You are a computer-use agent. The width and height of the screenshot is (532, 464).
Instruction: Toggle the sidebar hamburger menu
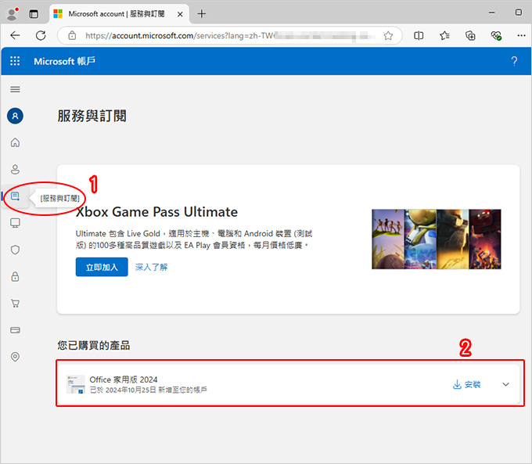[x=15, y=89]
